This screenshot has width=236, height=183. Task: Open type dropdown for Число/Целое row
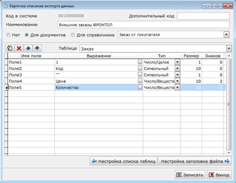(177, 62)
